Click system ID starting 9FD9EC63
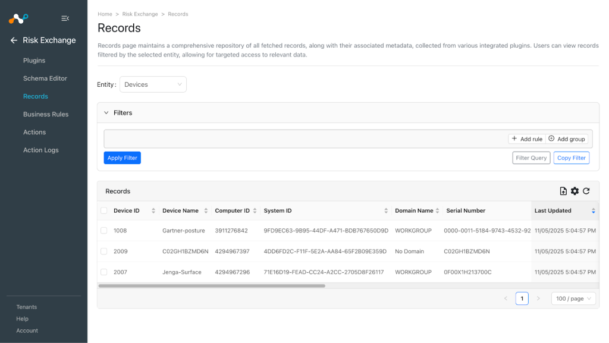609x343 pixels. pos(326,231)
